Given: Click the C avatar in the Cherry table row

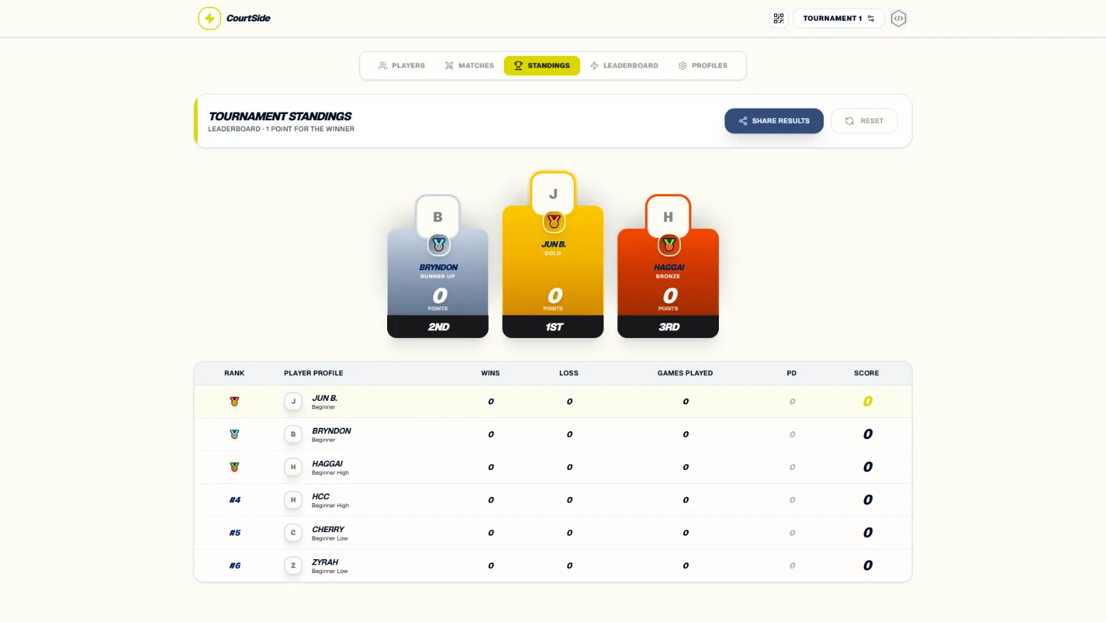Looking at the screenshot, I should [x=293, y=533].
